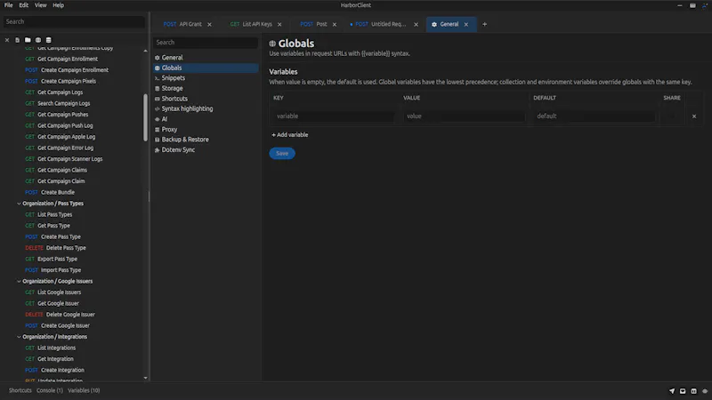Collapse the Organization / Pass Types folder
The width and height of the screenshot is (712, 400).
pyautogui.click(x=19, y=204)
